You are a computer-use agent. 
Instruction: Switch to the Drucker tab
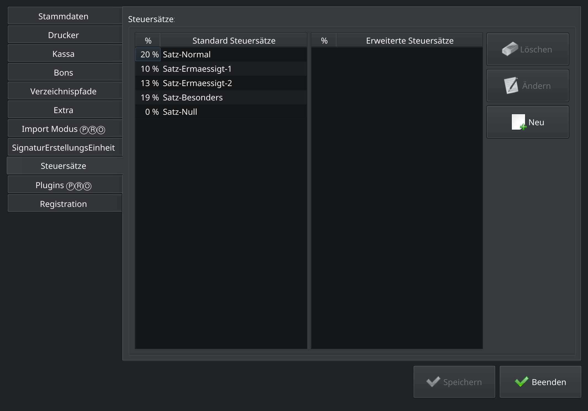click(x=65, y=35)
